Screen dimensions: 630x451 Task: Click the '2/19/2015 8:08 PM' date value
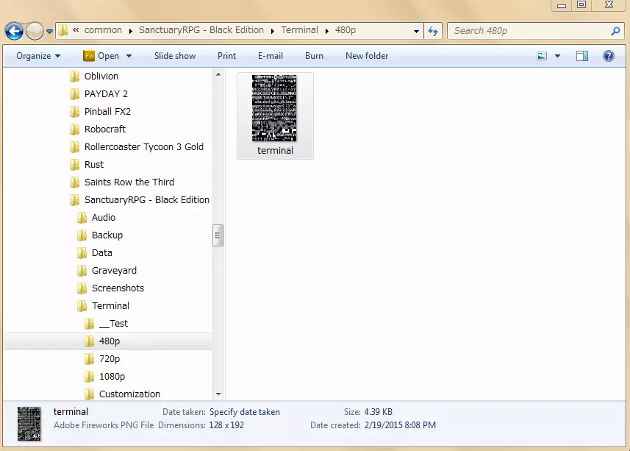[400, 425]
